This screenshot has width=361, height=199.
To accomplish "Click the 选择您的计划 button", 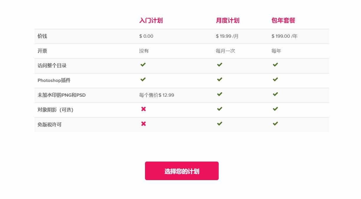I will (182, 171).
